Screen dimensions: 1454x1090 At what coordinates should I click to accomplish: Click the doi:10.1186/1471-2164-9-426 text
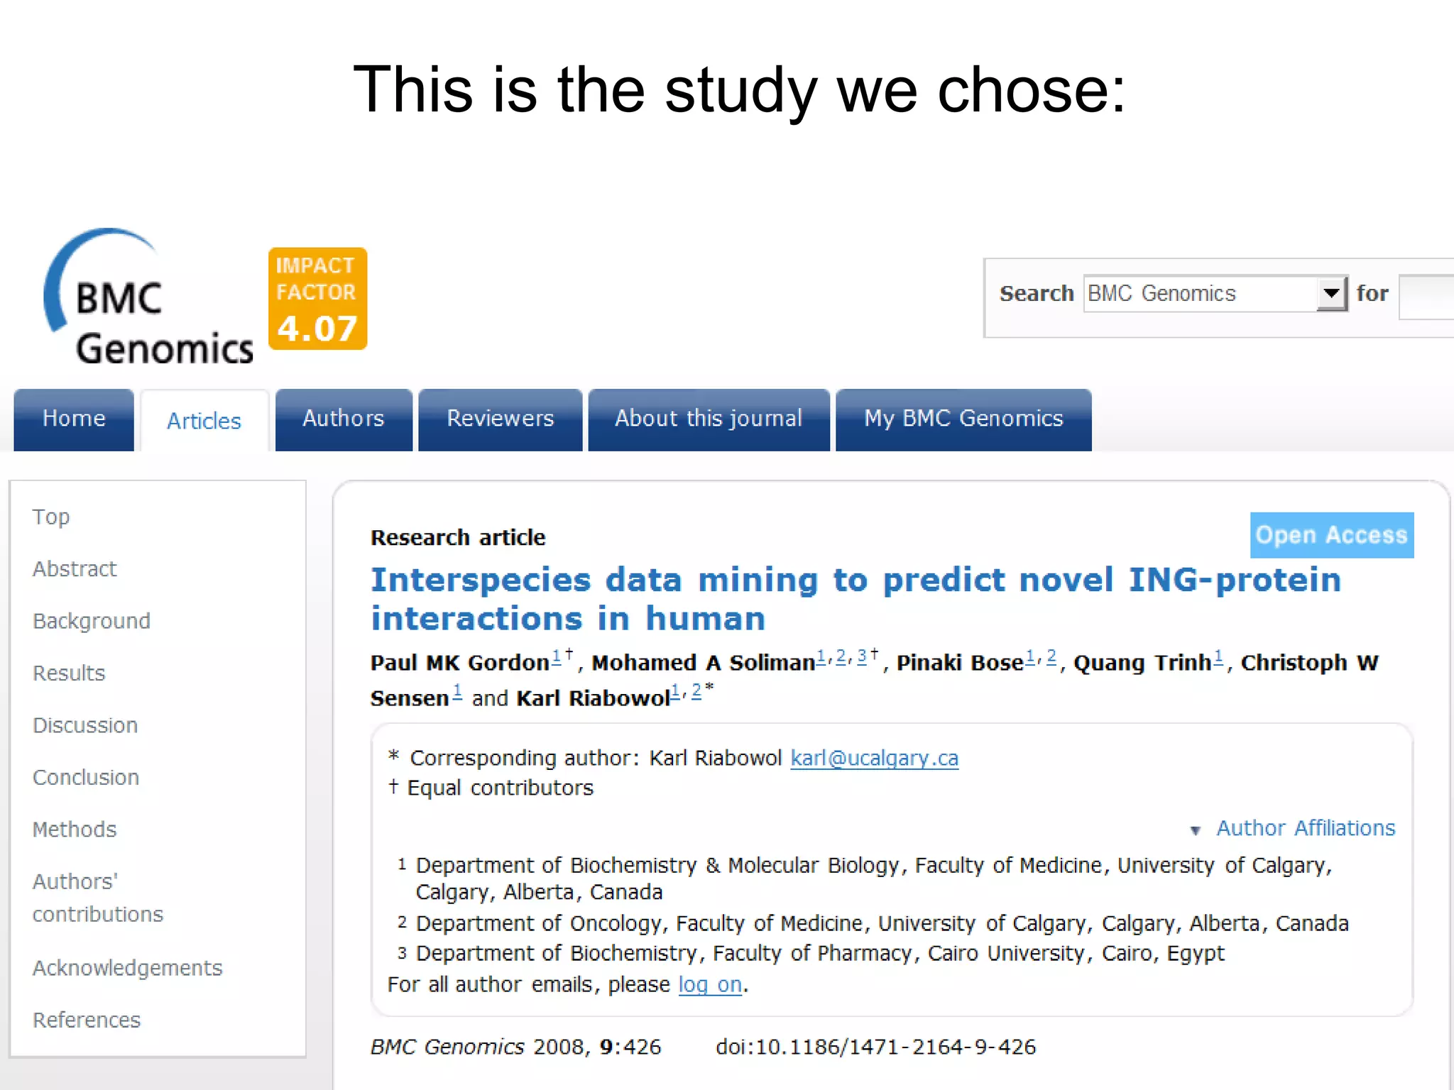coord(876,1047)
